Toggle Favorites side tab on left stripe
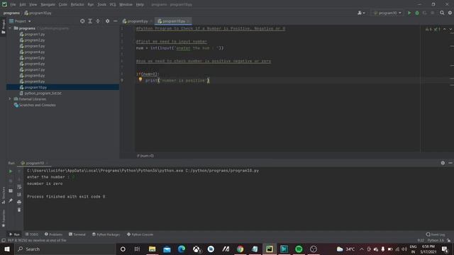The image size is (454, 255). [x=3, y=218]
